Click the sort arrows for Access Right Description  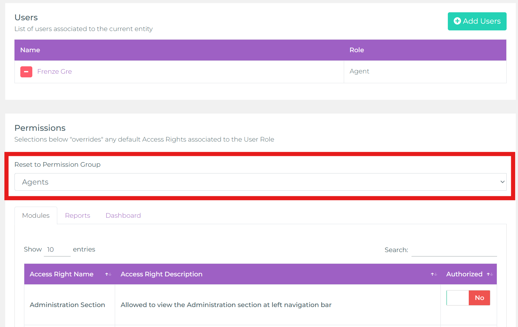tap(434, 274)
